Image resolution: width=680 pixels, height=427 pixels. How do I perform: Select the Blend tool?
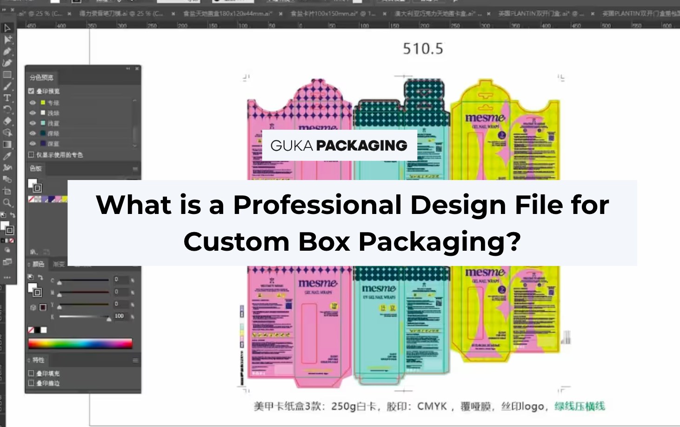7,179
